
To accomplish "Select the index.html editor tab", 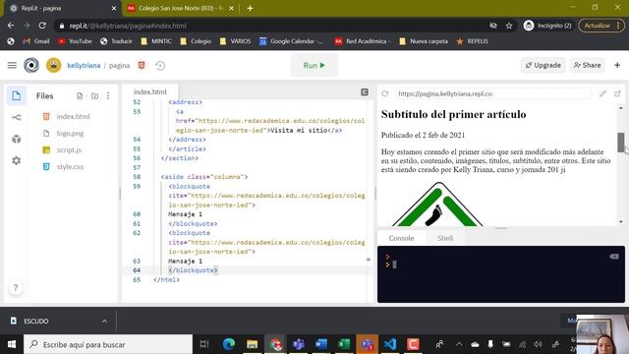I will pyautogui.click(x=150, y=91).
